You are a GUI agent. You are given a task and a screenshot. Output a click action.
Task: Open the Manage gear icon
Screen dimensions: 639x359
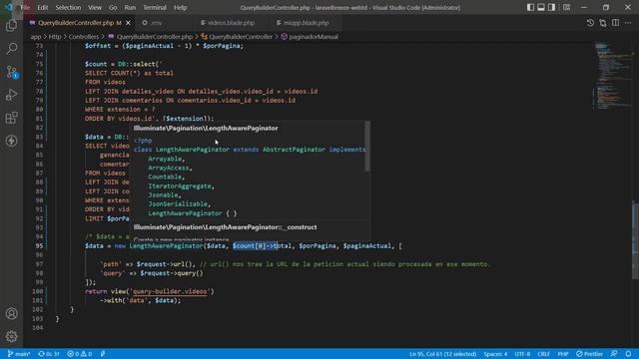[x=11, y=336]
